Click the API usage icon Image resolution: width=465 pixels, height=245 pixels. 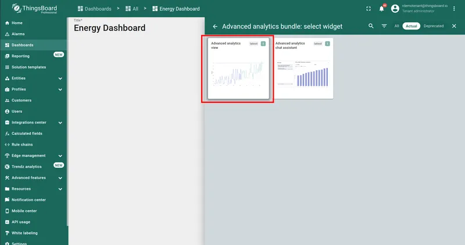pos(7,222)
